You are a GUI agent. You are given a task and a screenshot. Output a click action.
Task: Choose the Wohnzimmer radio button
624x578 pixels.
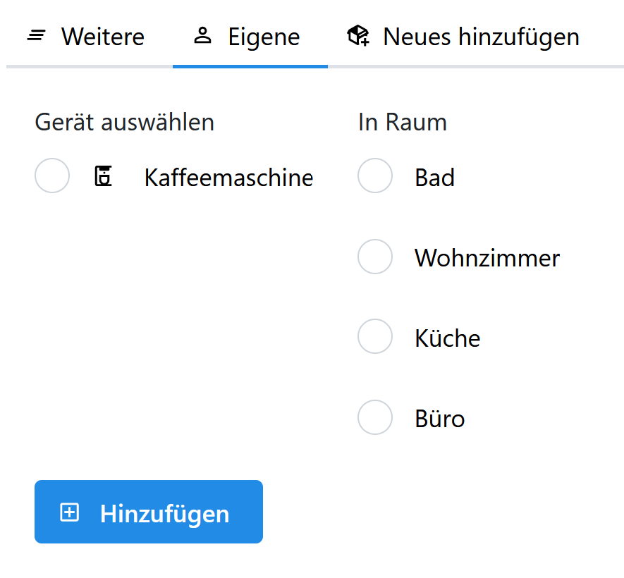click(375, 256)
